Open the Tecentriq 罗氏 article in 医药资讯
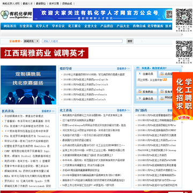The height and width of the screenshot is (193, 193). coord(27,136)
